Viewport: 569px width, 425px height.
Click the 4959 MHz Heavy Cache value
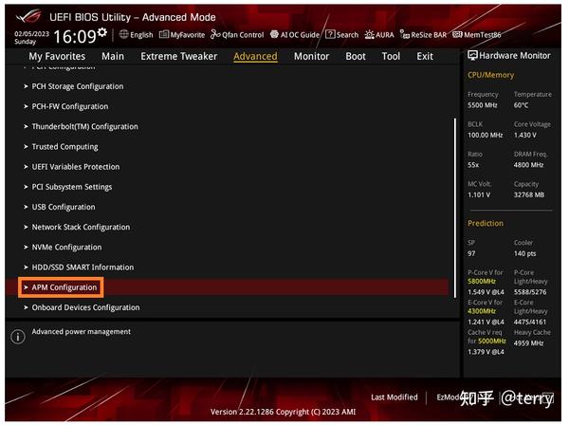click(529, 343)
